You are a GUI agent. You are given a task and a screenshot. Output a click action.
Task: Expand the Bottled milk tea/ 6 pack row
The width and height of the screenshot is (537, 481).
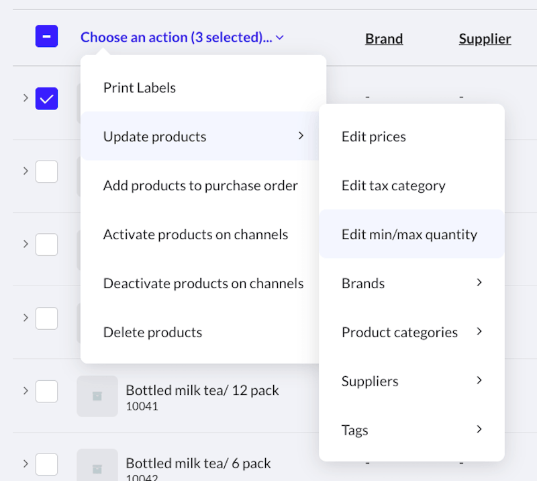[26, 464]
